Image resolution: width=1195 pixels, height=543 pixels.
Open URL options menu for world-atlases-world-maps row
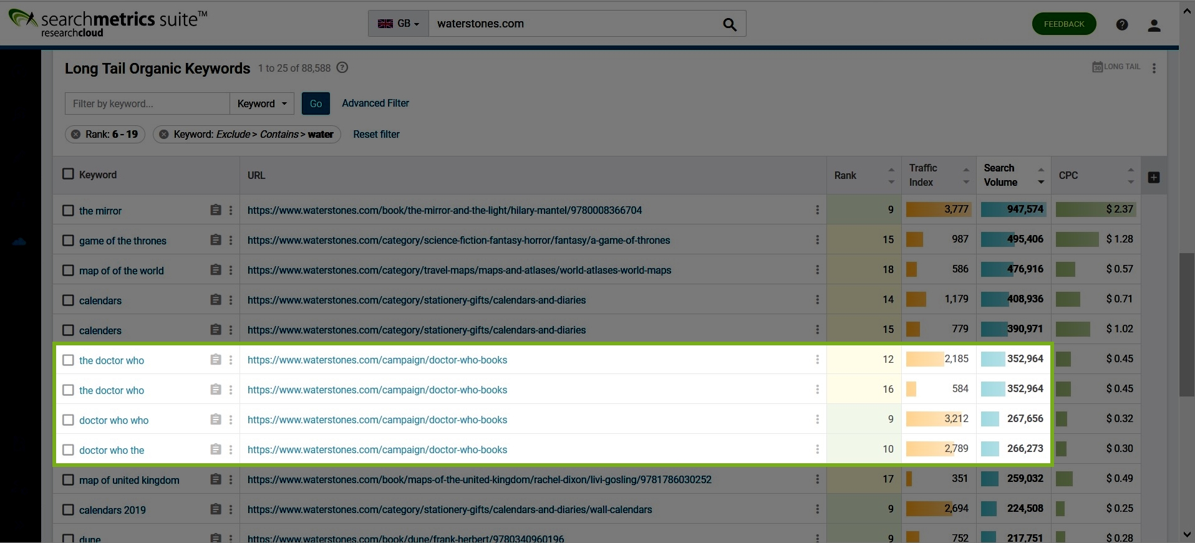pyautogui.click(x=817, y=270)
